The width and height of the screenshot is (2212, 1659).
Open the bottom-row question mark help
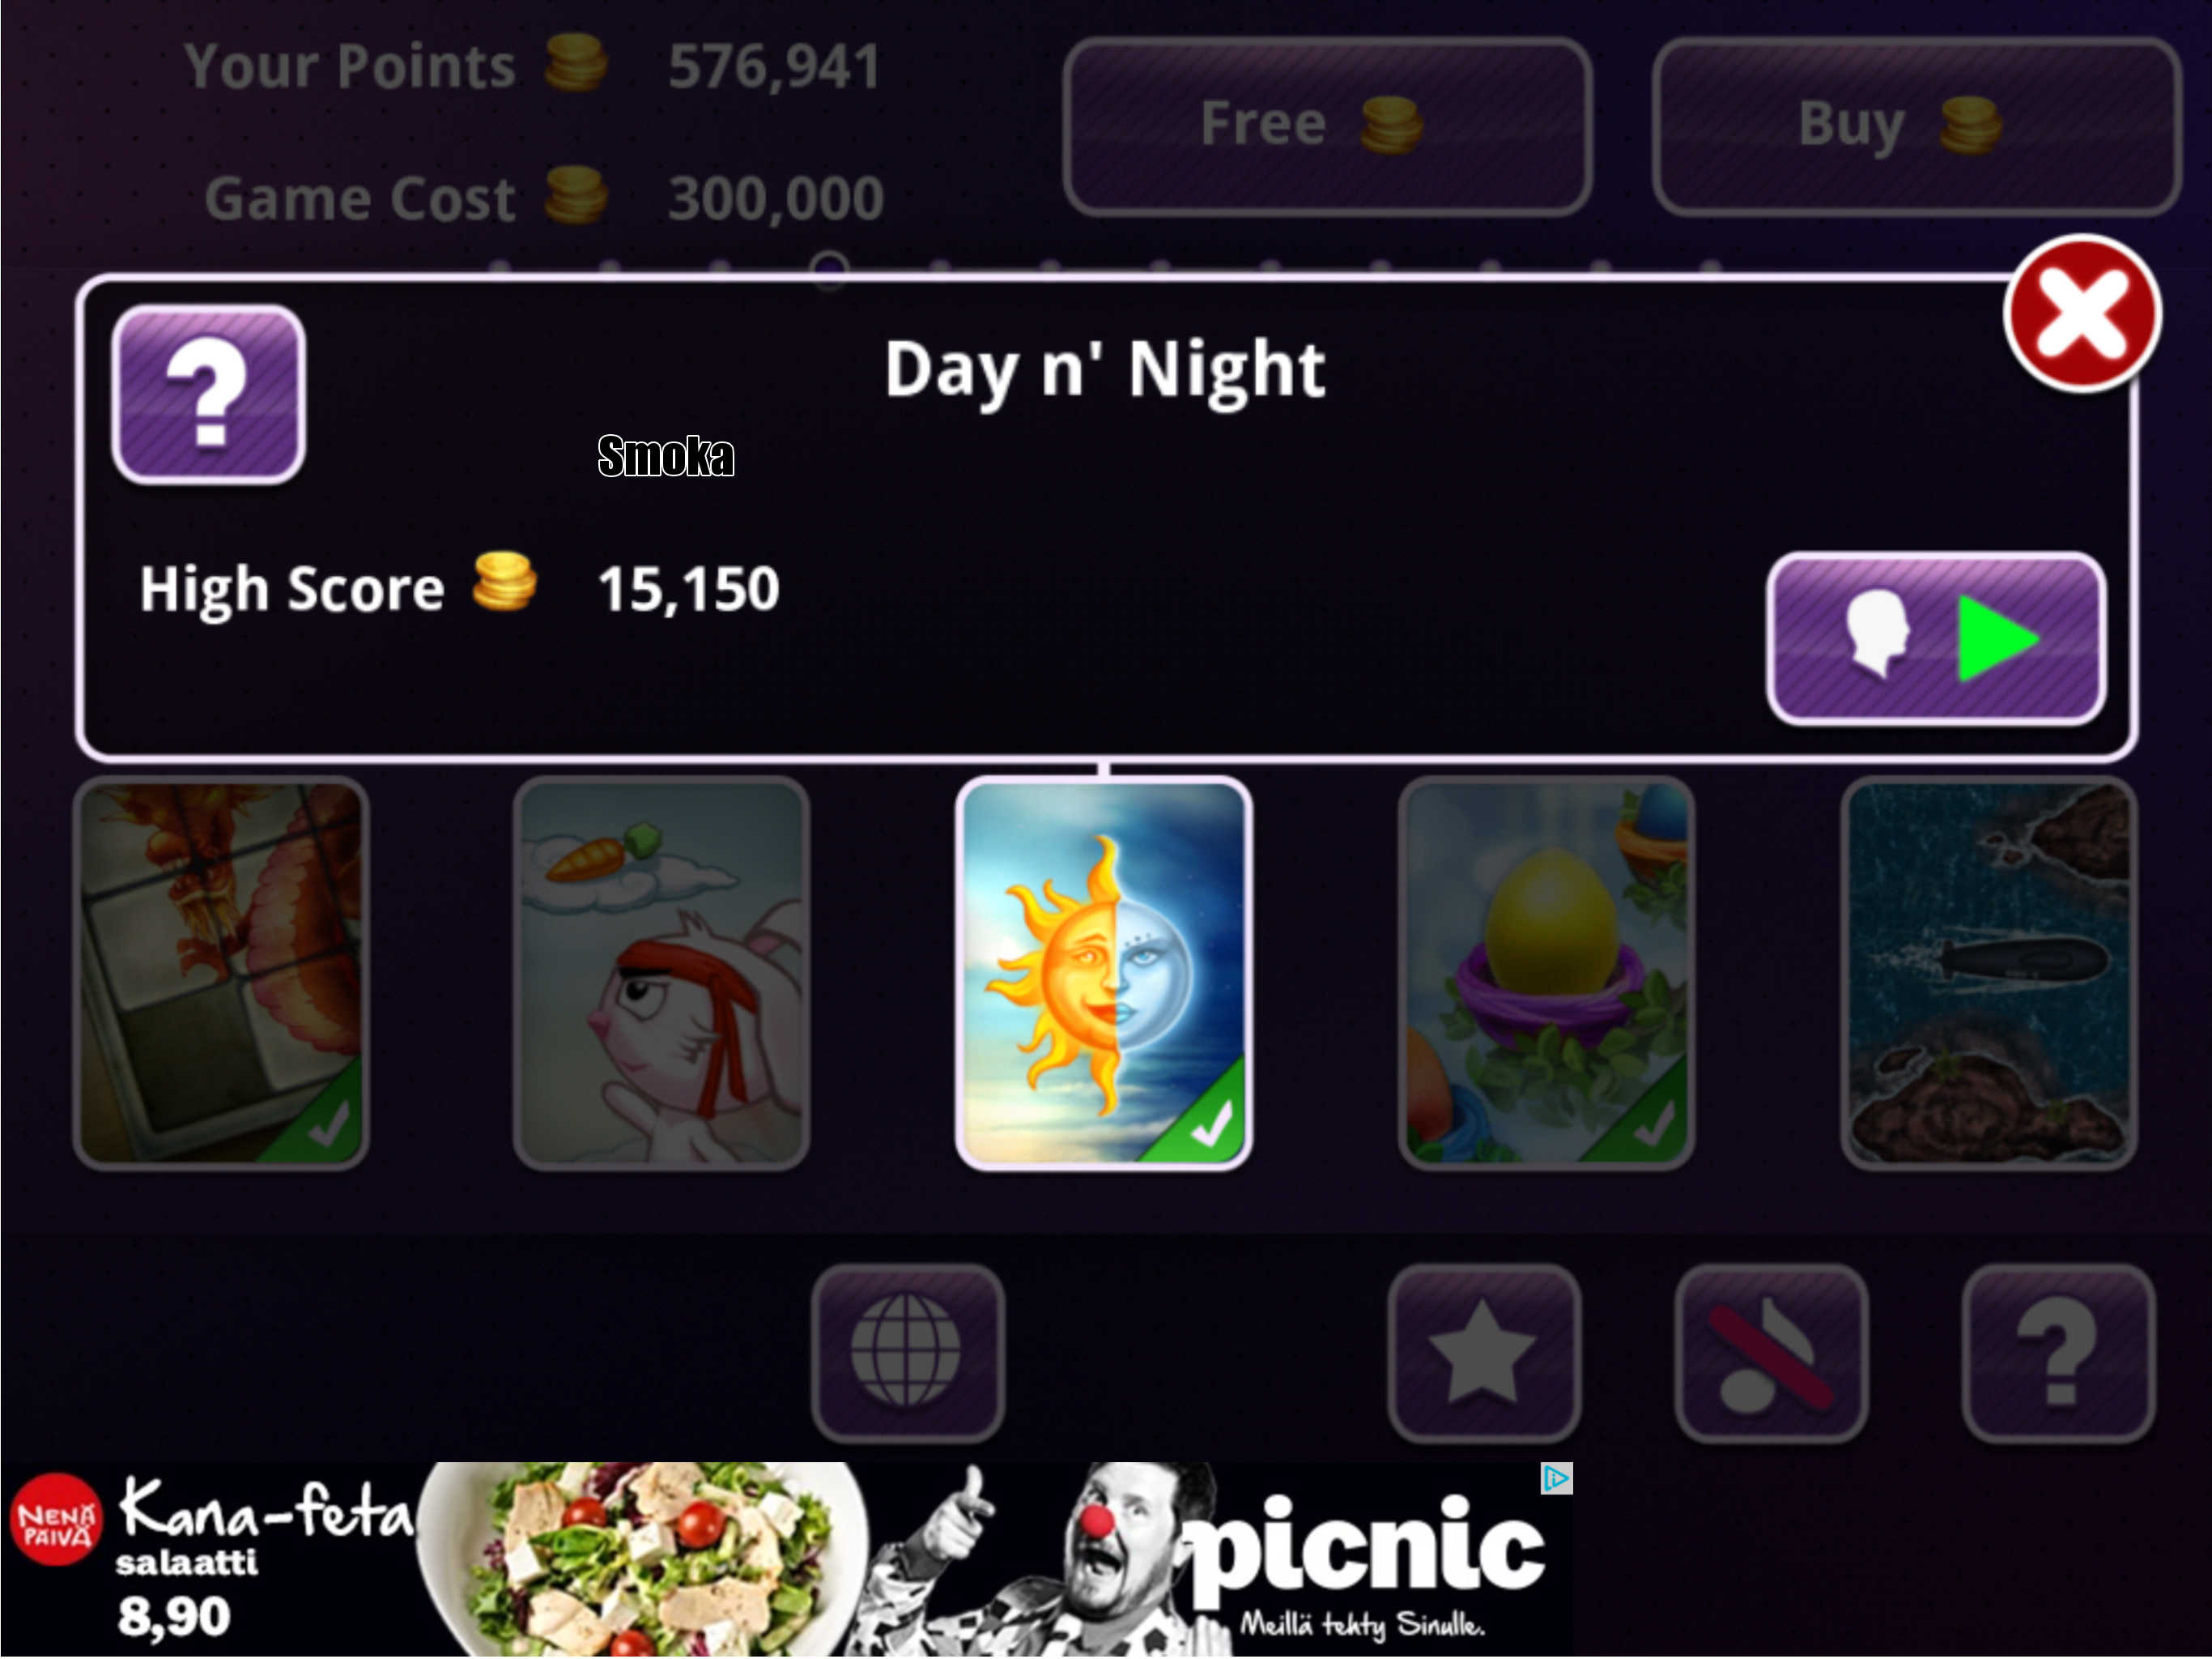[x=2059, y=1353]
